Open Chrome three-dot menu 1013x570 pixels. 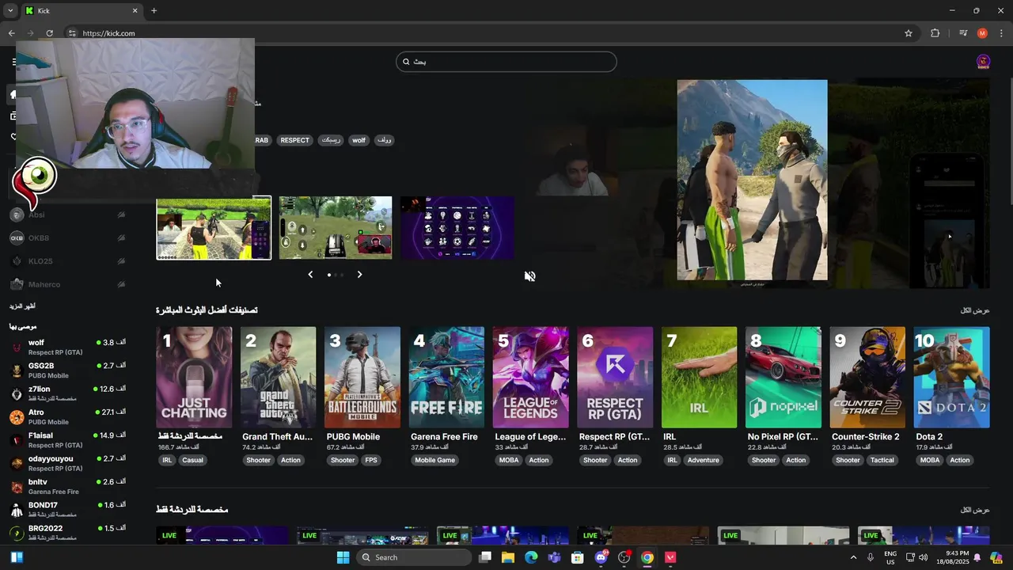[1001, 33]
